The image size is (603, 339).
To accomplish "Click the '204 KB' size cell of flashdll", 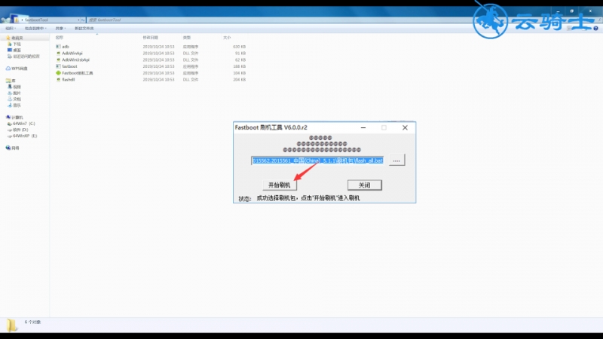I will [x=239, y=80].
